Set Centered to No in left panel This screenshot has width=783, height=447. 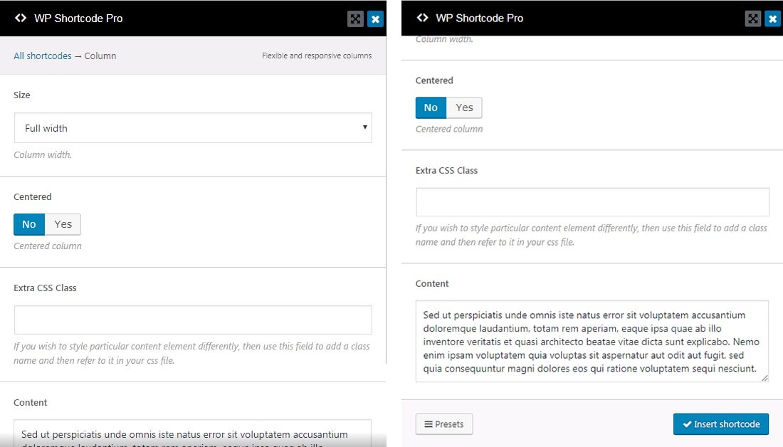[x=29, y=224]
